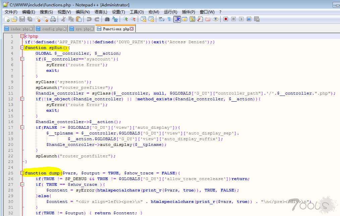This screenshot has width=340, height=216.
Task: Print the document using toolbar icon
Action: click(53, 19)
